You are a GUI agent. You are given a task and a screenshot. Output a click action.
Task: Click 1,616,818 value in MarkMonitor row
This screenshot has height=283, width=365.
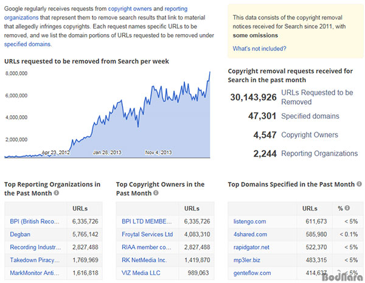click(x=85, y=273)
